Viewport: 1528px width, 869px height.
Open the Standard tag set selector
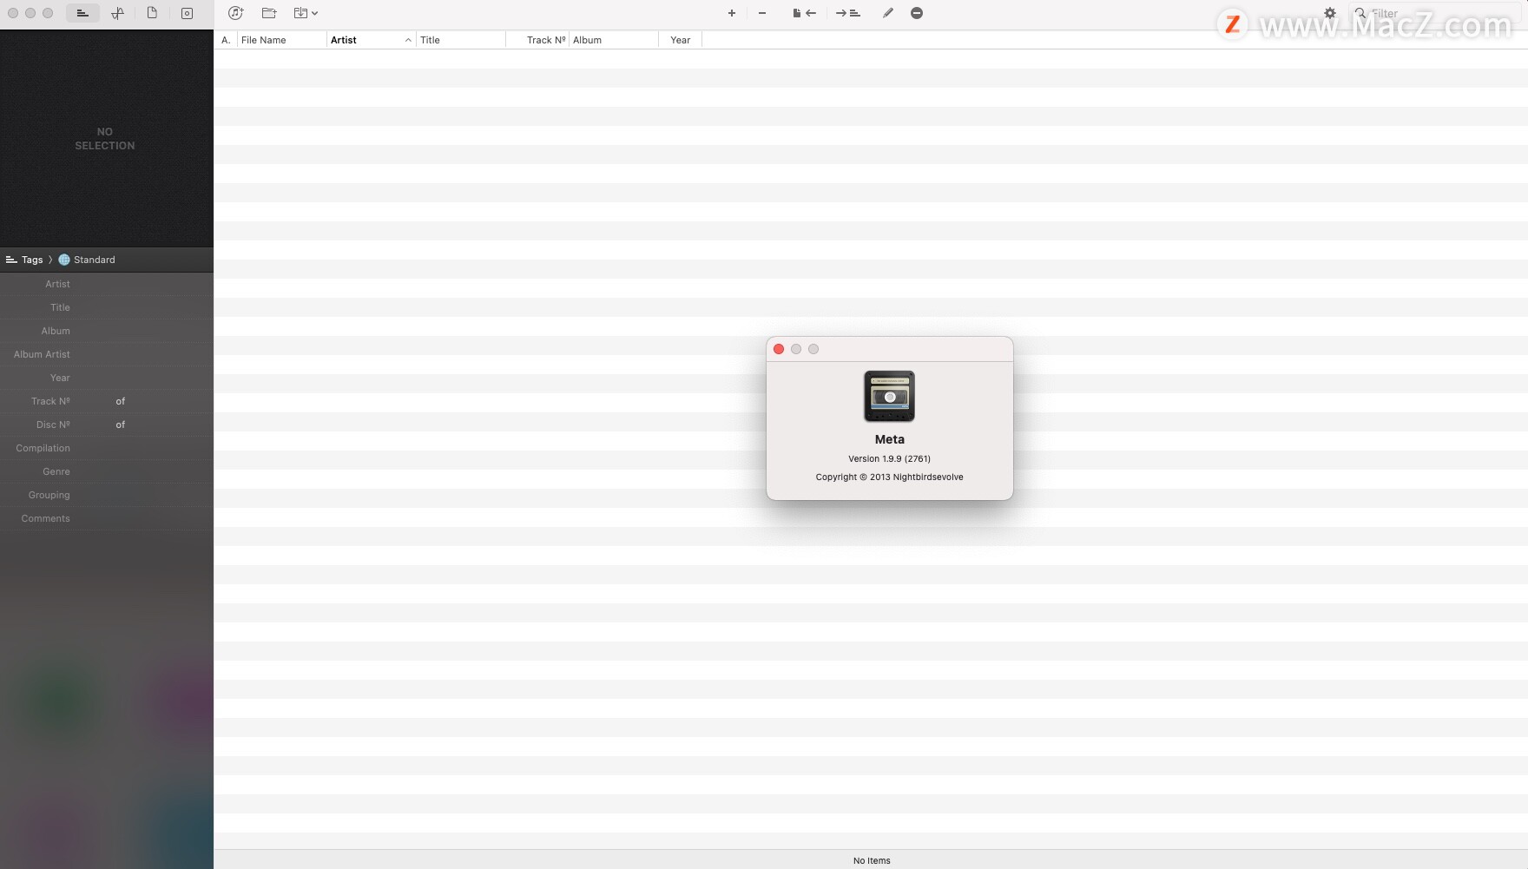click(x=87, y=260)
